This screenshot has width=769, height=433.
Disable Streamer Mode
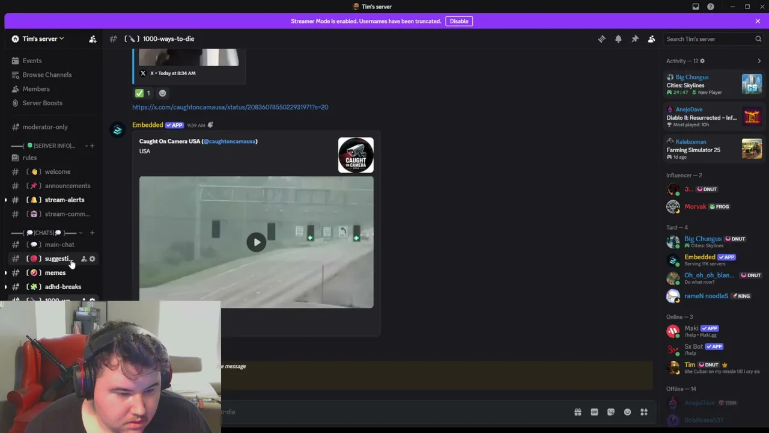click(459, 21)
